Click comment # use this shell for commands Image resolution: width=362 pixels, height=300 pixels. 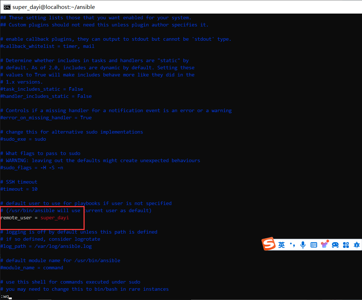70,282
